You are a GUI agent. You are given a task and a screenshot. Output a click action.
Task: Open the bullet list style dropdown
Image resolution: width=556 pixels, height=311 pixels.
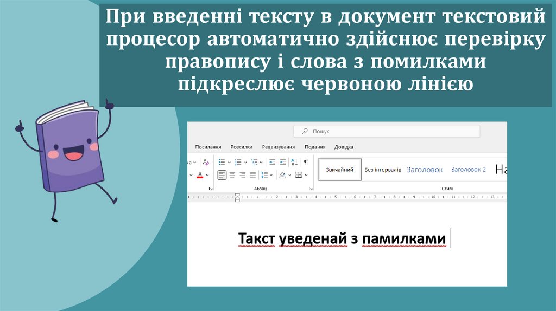point(229,163)
